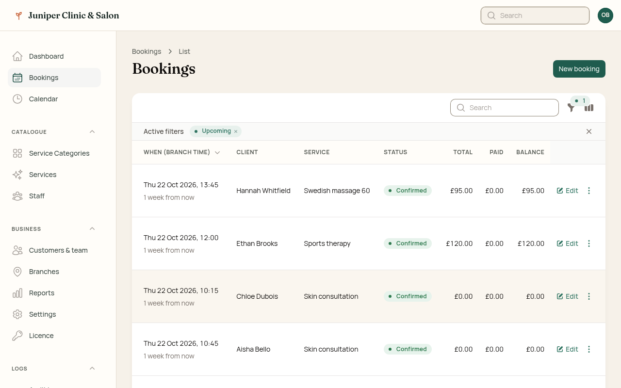Click the Calendar clock icon in sidebar
Image resolution: width=621 pixels, height=388 pixels.
coord(17,99)
